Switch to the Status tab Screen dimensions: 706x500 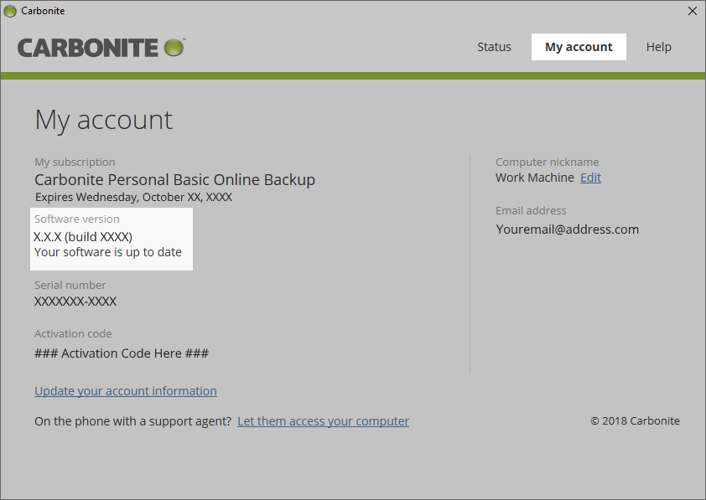click(x=494, y=47)
